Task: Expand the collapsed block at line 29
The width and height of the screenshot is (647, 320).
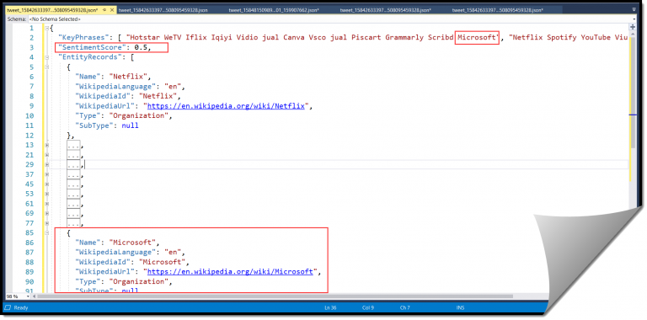Action: point(46,165)
